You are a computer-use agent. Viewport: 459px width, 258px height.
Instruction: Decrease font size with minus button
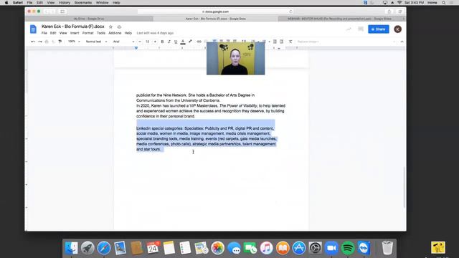coord(140,42)
